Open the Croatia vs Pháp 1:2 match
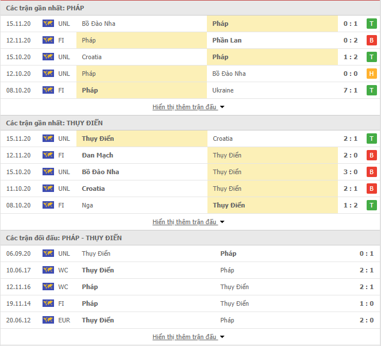The width and height of the screenshot is (381, 346). tap(190, 57)
